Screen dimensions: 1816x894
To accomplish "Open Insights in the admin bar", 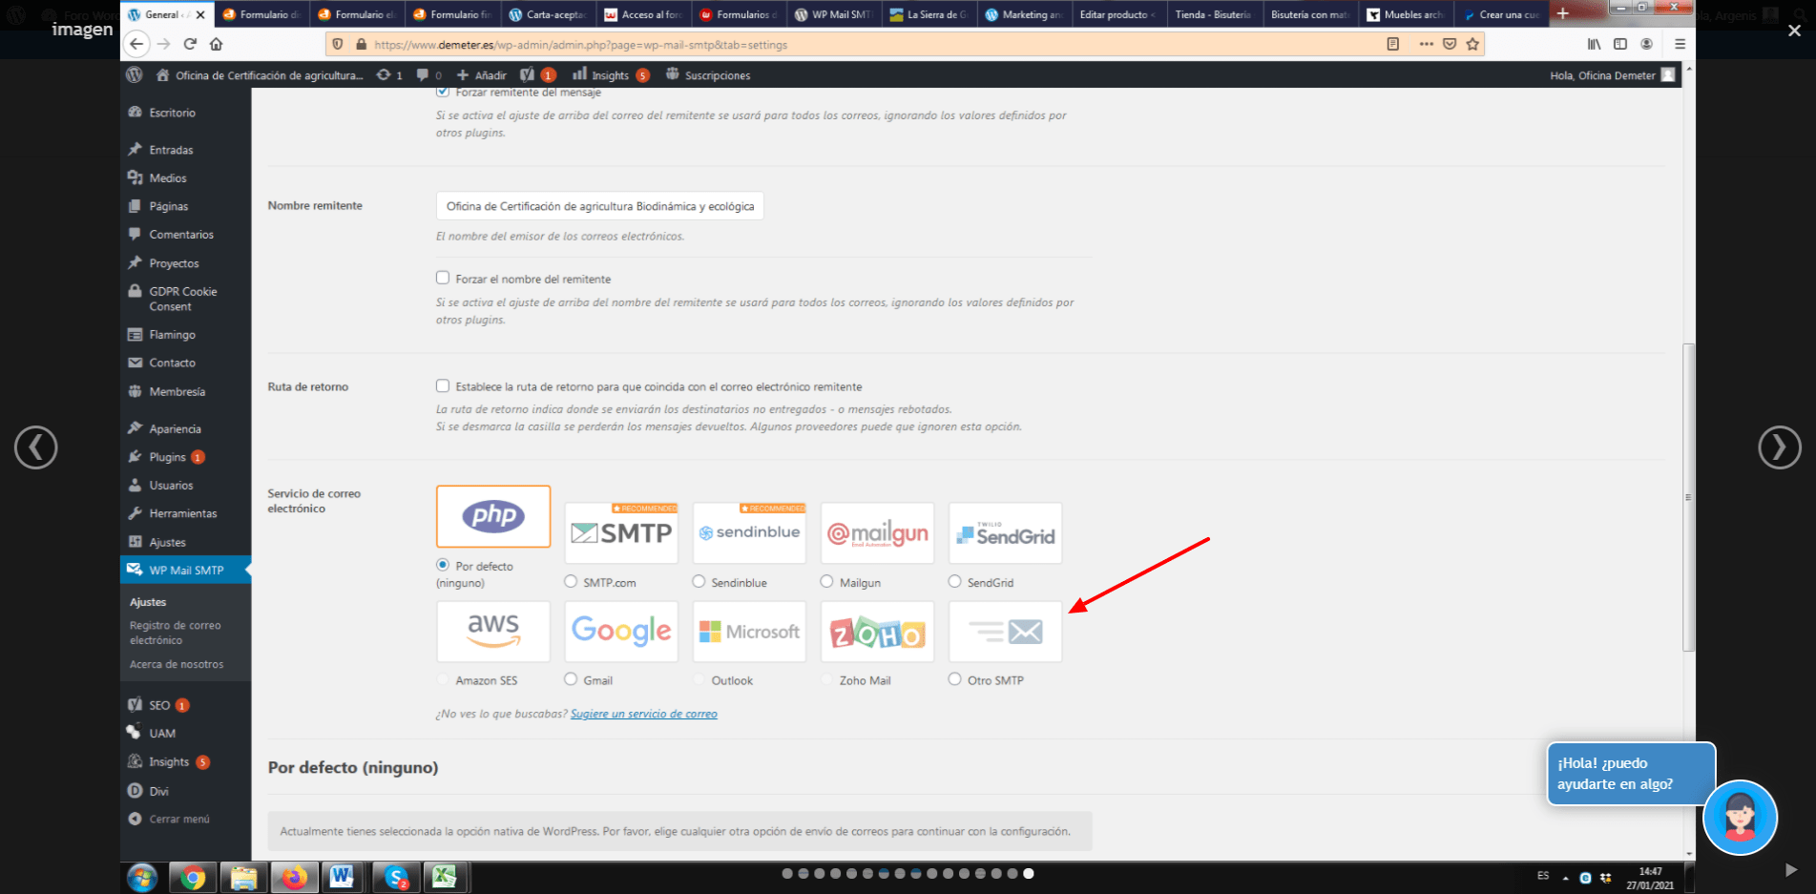I will tap(611, 75).
